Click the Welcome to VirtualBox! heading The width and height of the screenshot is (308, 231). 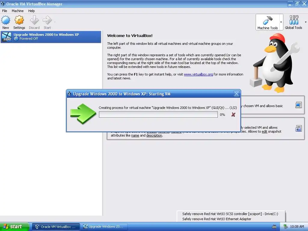tap(130, 35)
